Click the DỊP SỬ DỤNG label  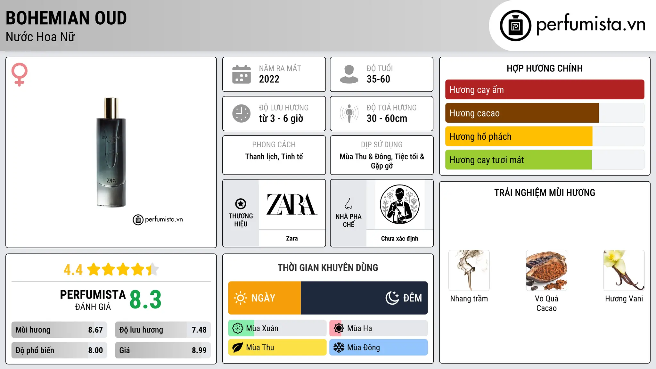click(382, 145)
